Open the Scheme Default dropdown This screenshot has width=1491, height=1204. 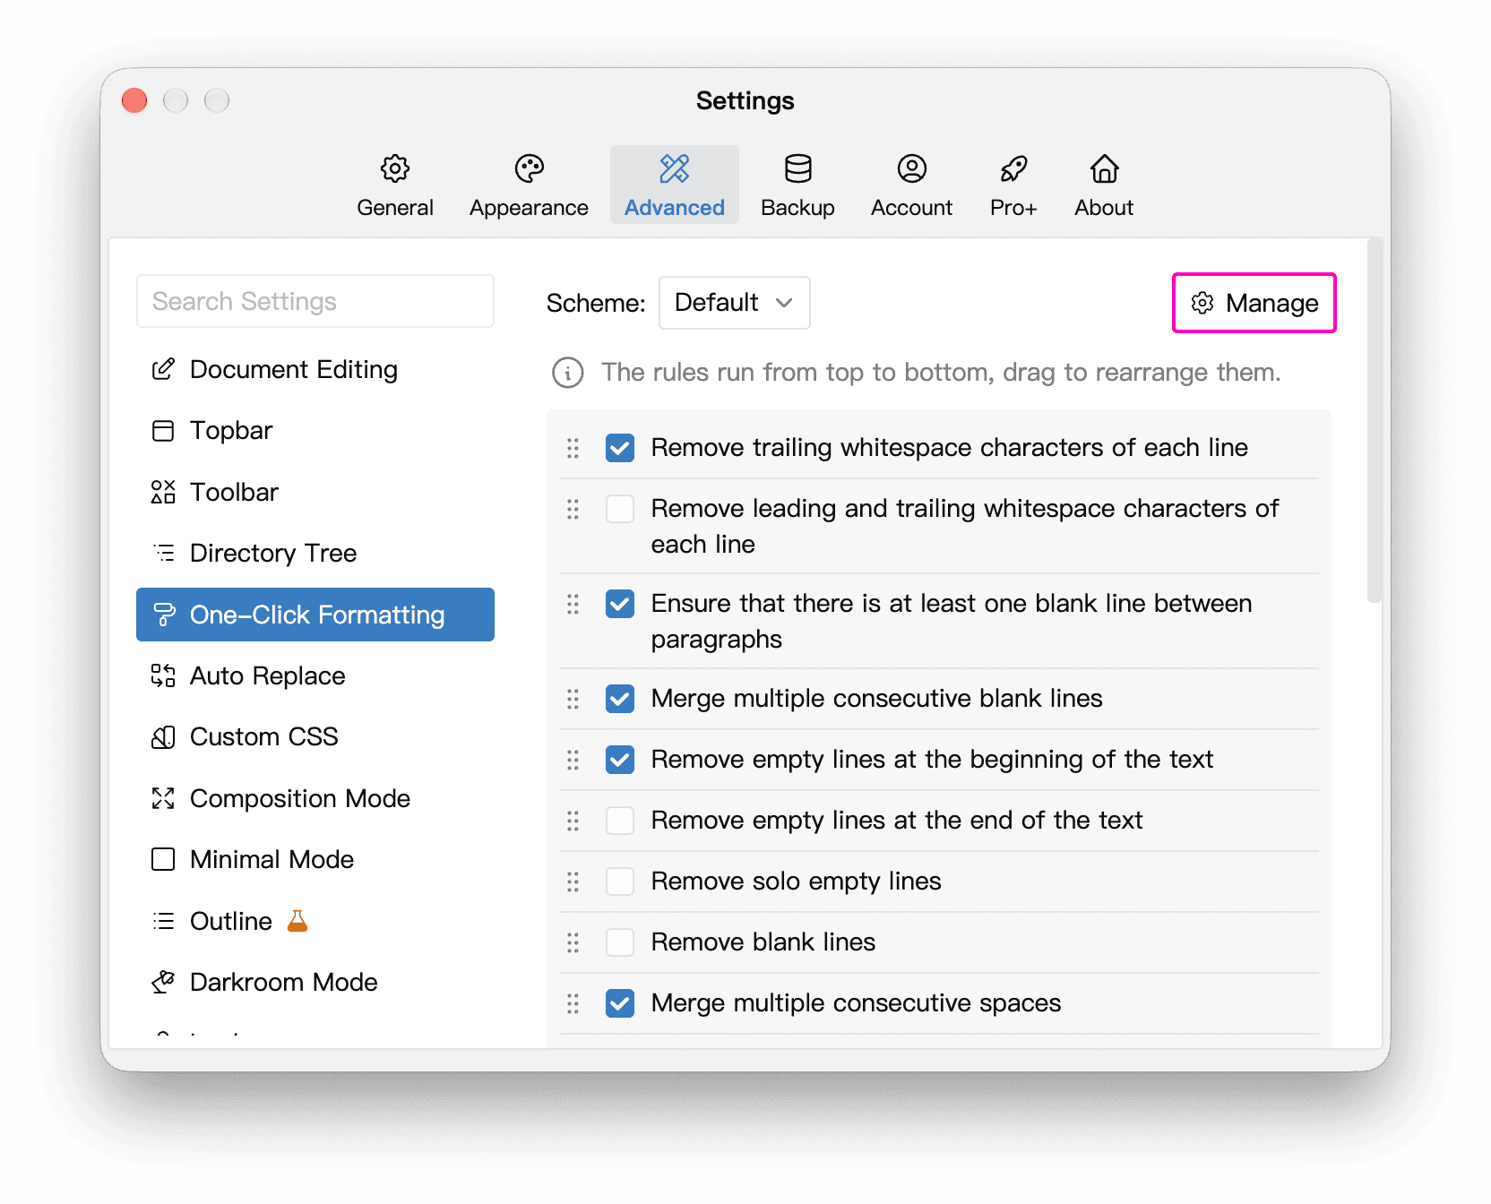[x=734, y=303]
